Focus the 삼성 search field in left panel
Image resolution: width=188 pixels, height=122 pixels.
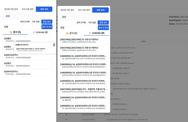(27, 16)
